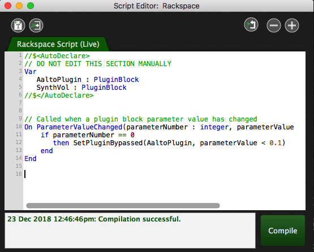Image resolution: width=314 pixels, height=252 pixels.
Task: Click the 'integer' type keyword
Action: [x=214, y=127]
